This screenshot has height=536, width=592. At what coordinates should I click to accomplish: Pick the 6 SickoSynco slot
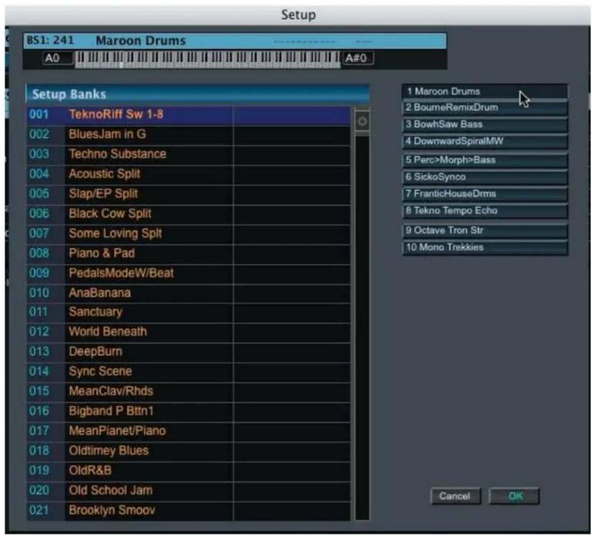point(485,177)
